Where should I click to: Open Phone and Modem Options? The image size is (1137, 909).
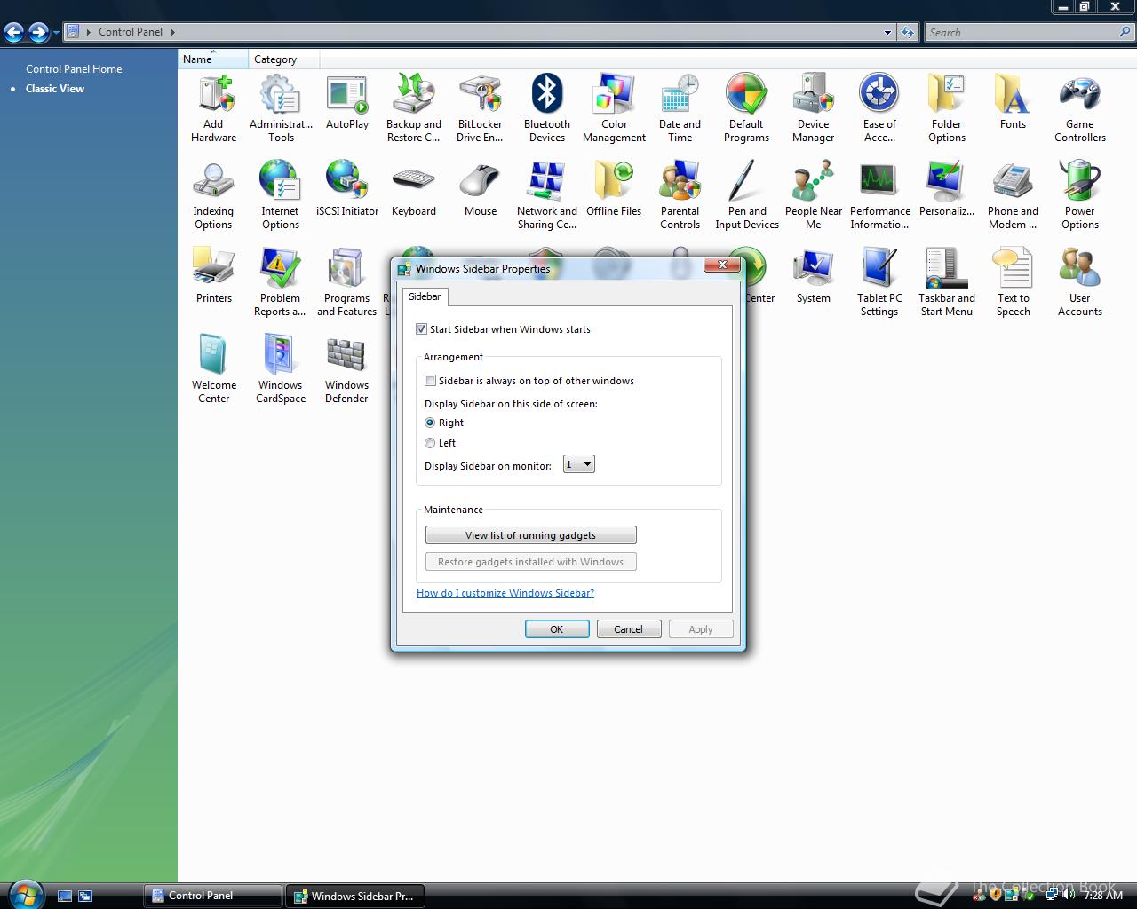click(x=1014, y=195)
